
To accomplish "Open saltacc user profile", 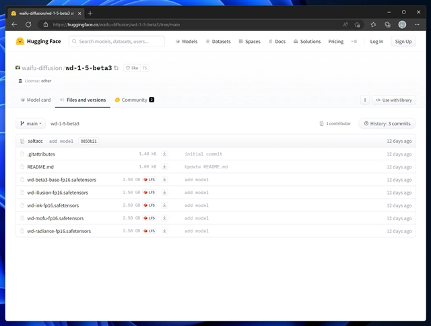I will point(35,141).
